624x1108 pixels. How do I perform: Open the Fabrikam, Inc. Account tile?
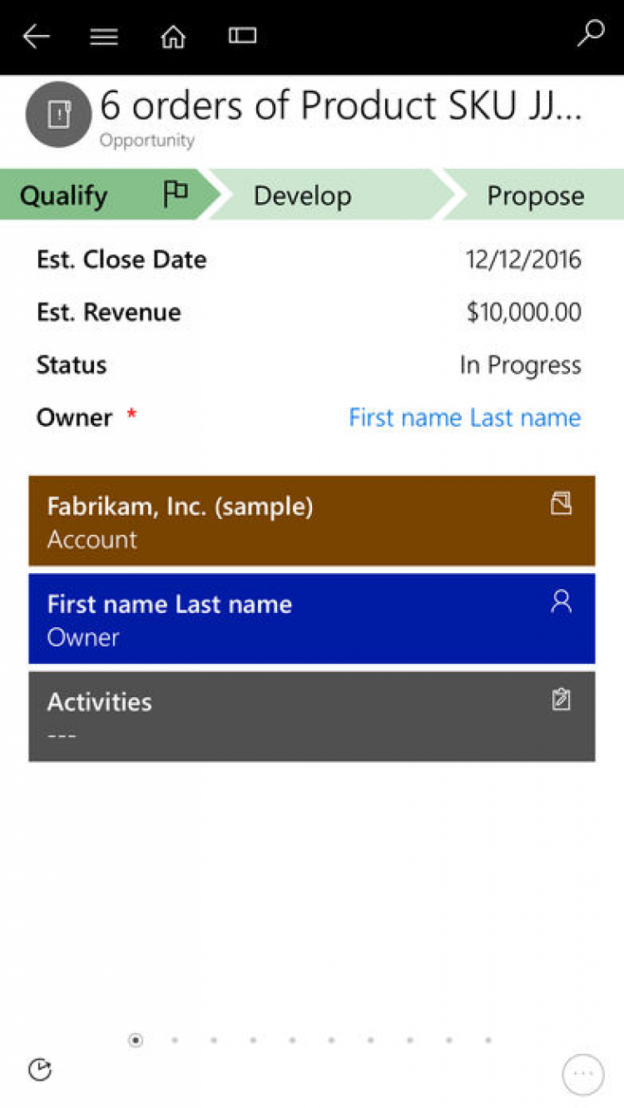pos(312,522)
